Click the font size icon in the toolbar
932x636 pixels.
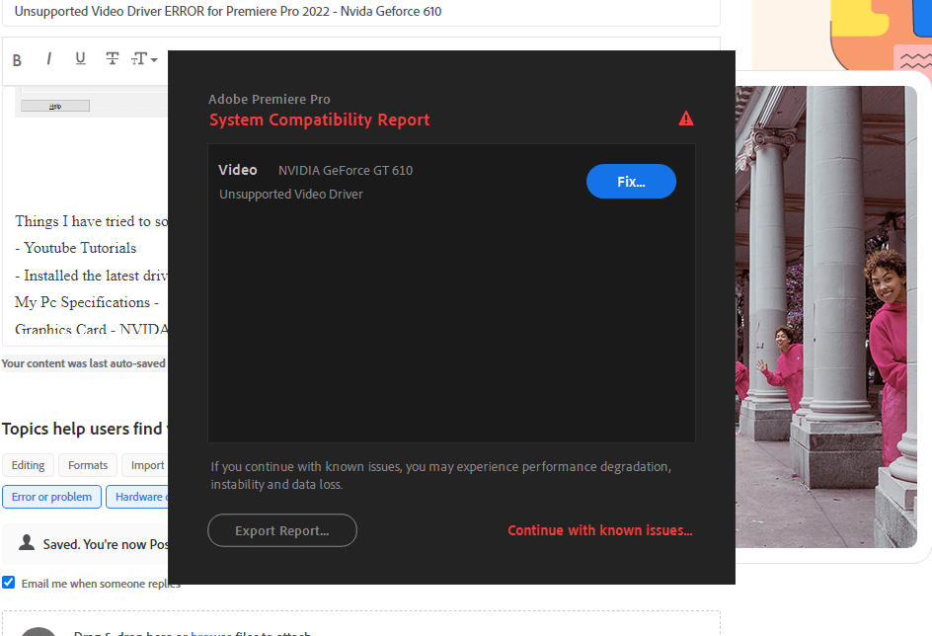pos(139,59)
